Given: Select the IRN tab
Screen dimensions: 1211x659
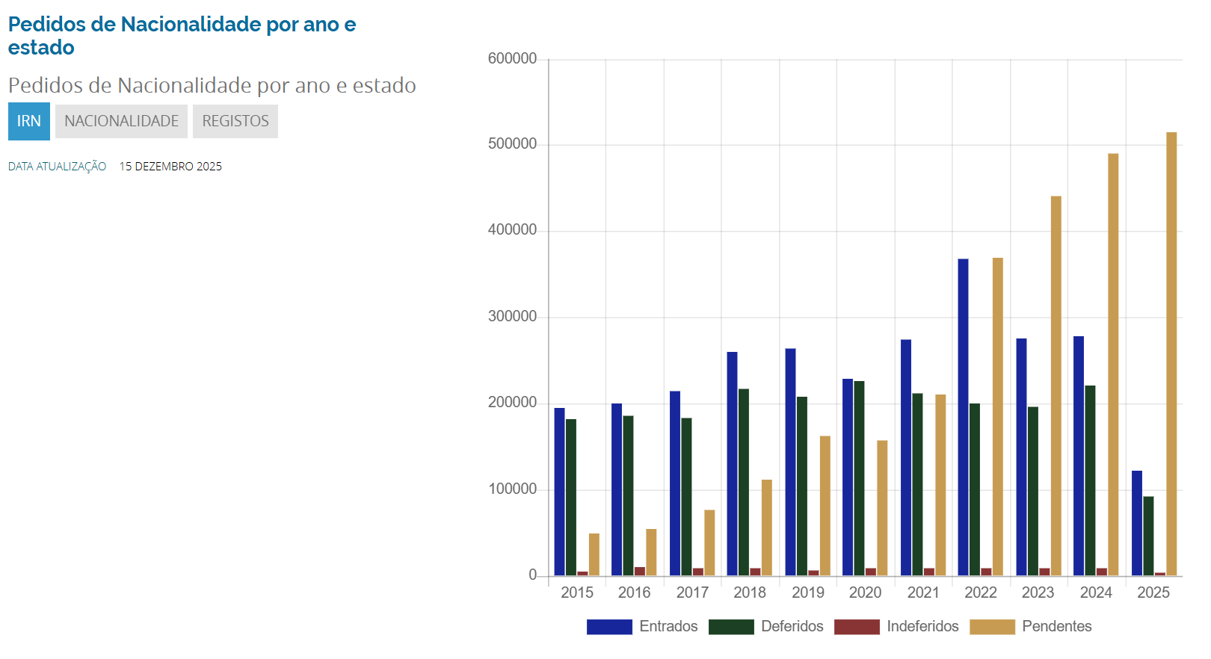Looking at the screenshot, I should click(29, 121).
